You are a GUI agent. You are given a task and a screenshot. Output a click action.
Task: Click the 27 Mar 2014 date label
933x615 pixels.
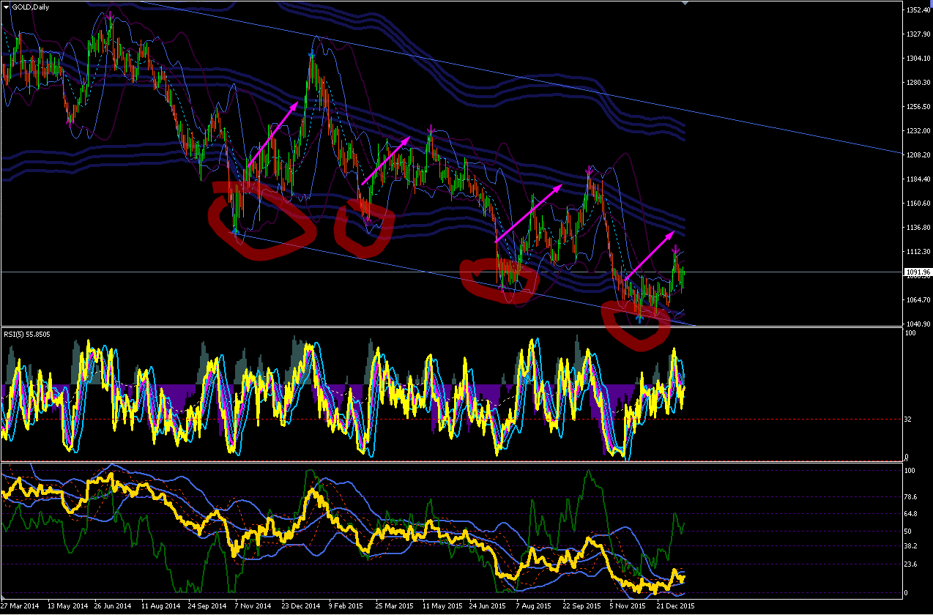[x=21, y=607]
